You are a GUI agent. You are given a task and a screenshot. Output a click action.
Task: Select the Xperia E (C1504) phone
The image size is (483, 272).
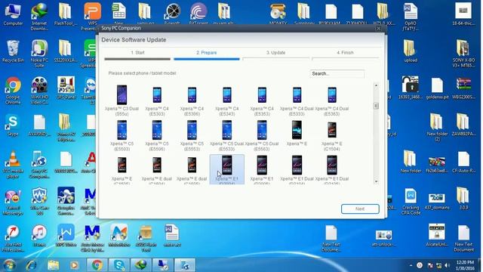[x=332, y=135]
